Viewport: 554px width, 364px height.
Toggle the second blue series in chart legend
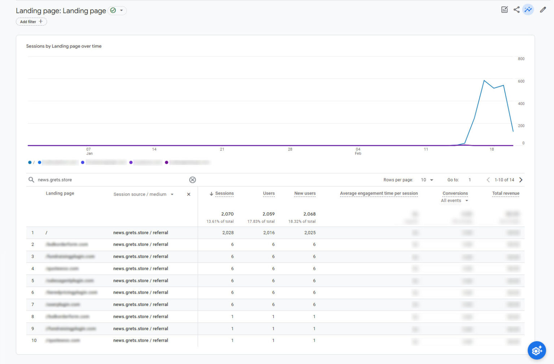pyautogui.click(x=40, y=162)
